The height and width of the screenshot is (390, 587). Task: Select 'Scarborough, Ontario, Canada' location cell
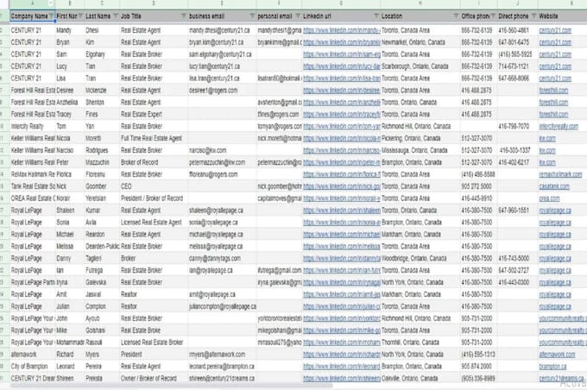click(420, 66)
